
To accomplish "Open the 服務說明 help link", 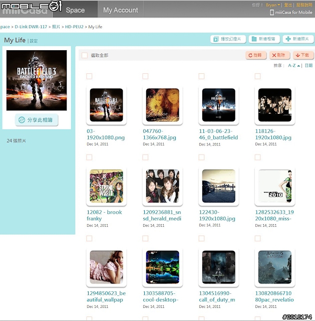I will [x=304, y=5].
